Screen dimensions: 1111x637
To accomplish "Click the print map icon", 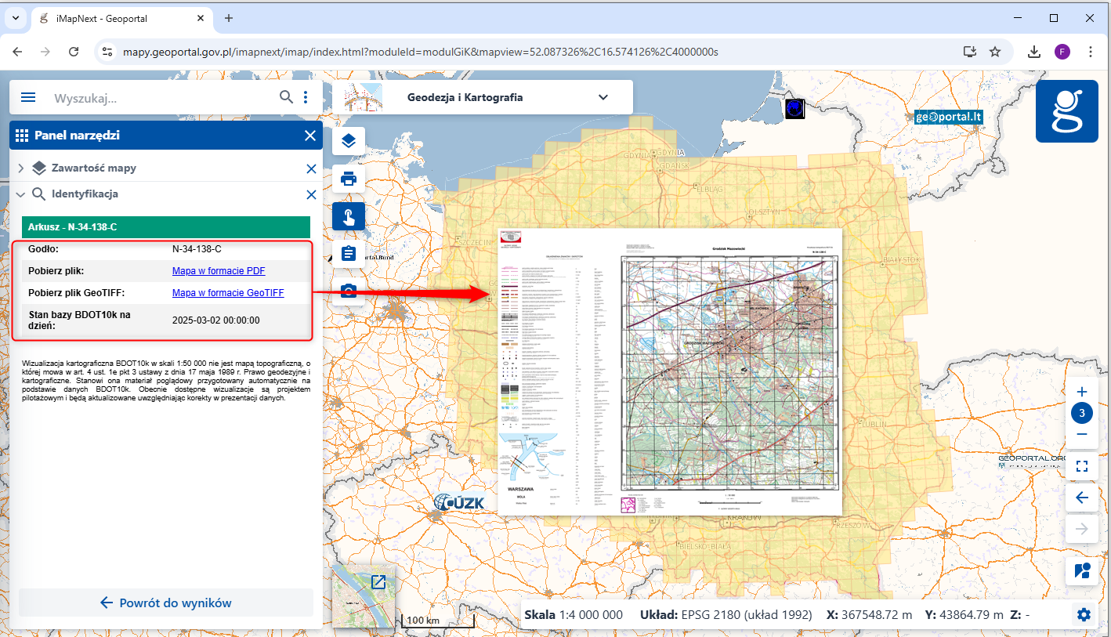I will point(349,179).
